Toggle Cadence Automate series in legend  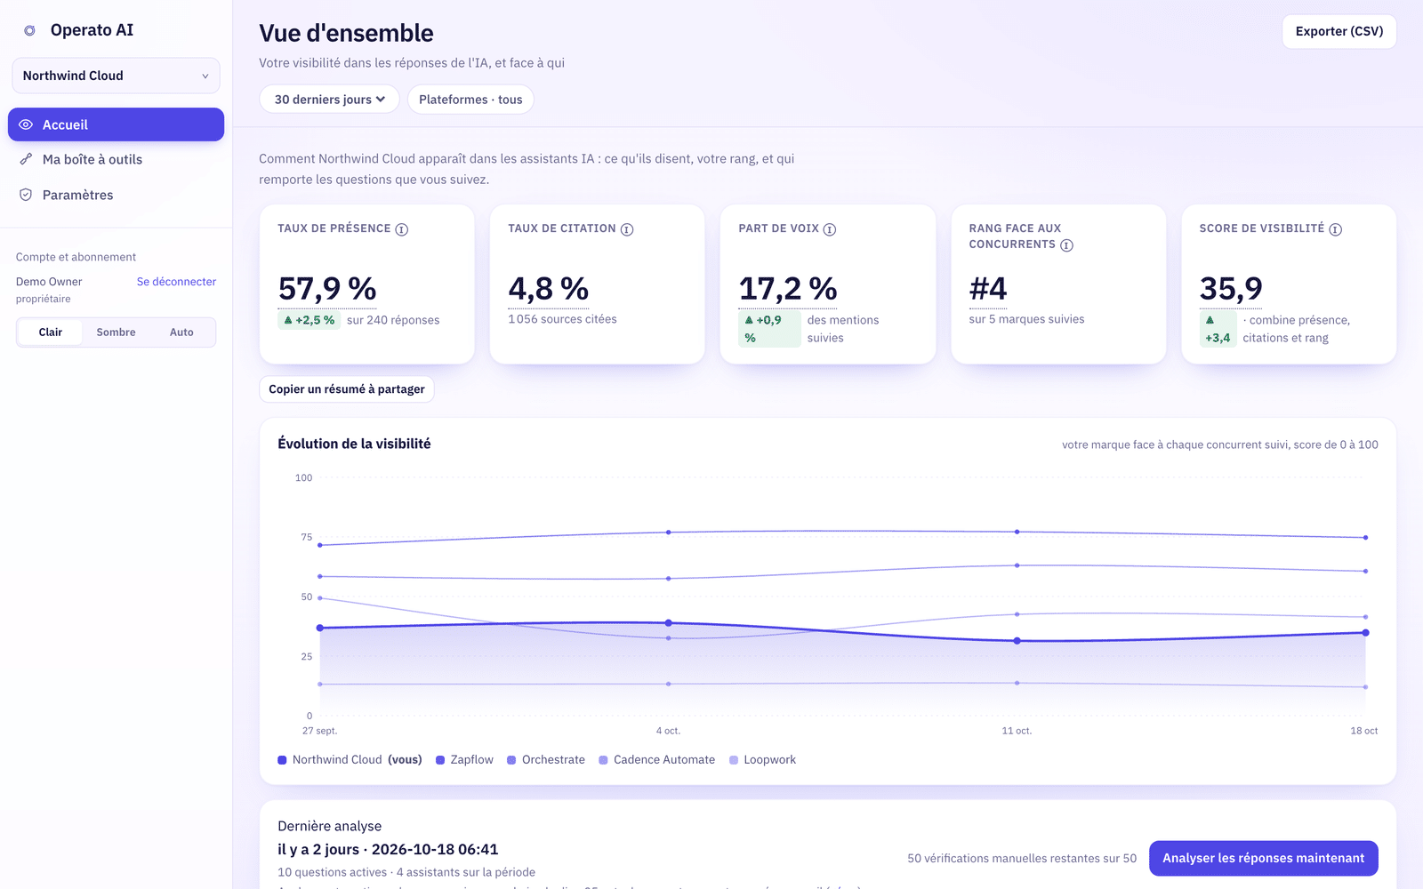[x=656, y=760]
